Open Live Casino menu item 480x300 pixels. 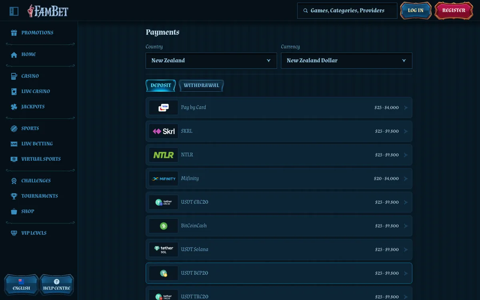point(36,92)
